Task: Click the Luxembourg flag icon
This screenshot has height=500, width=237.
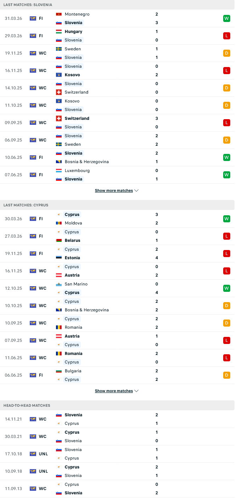Action: click(x=59, y=171)
